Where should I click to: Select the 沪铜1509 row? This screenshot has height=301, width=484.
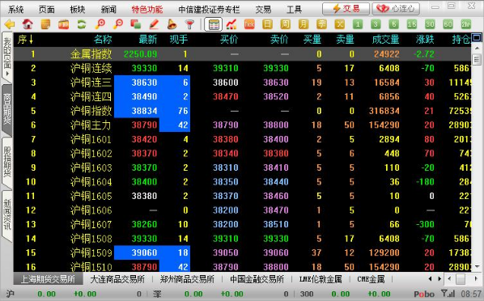(x=242, y=252)
